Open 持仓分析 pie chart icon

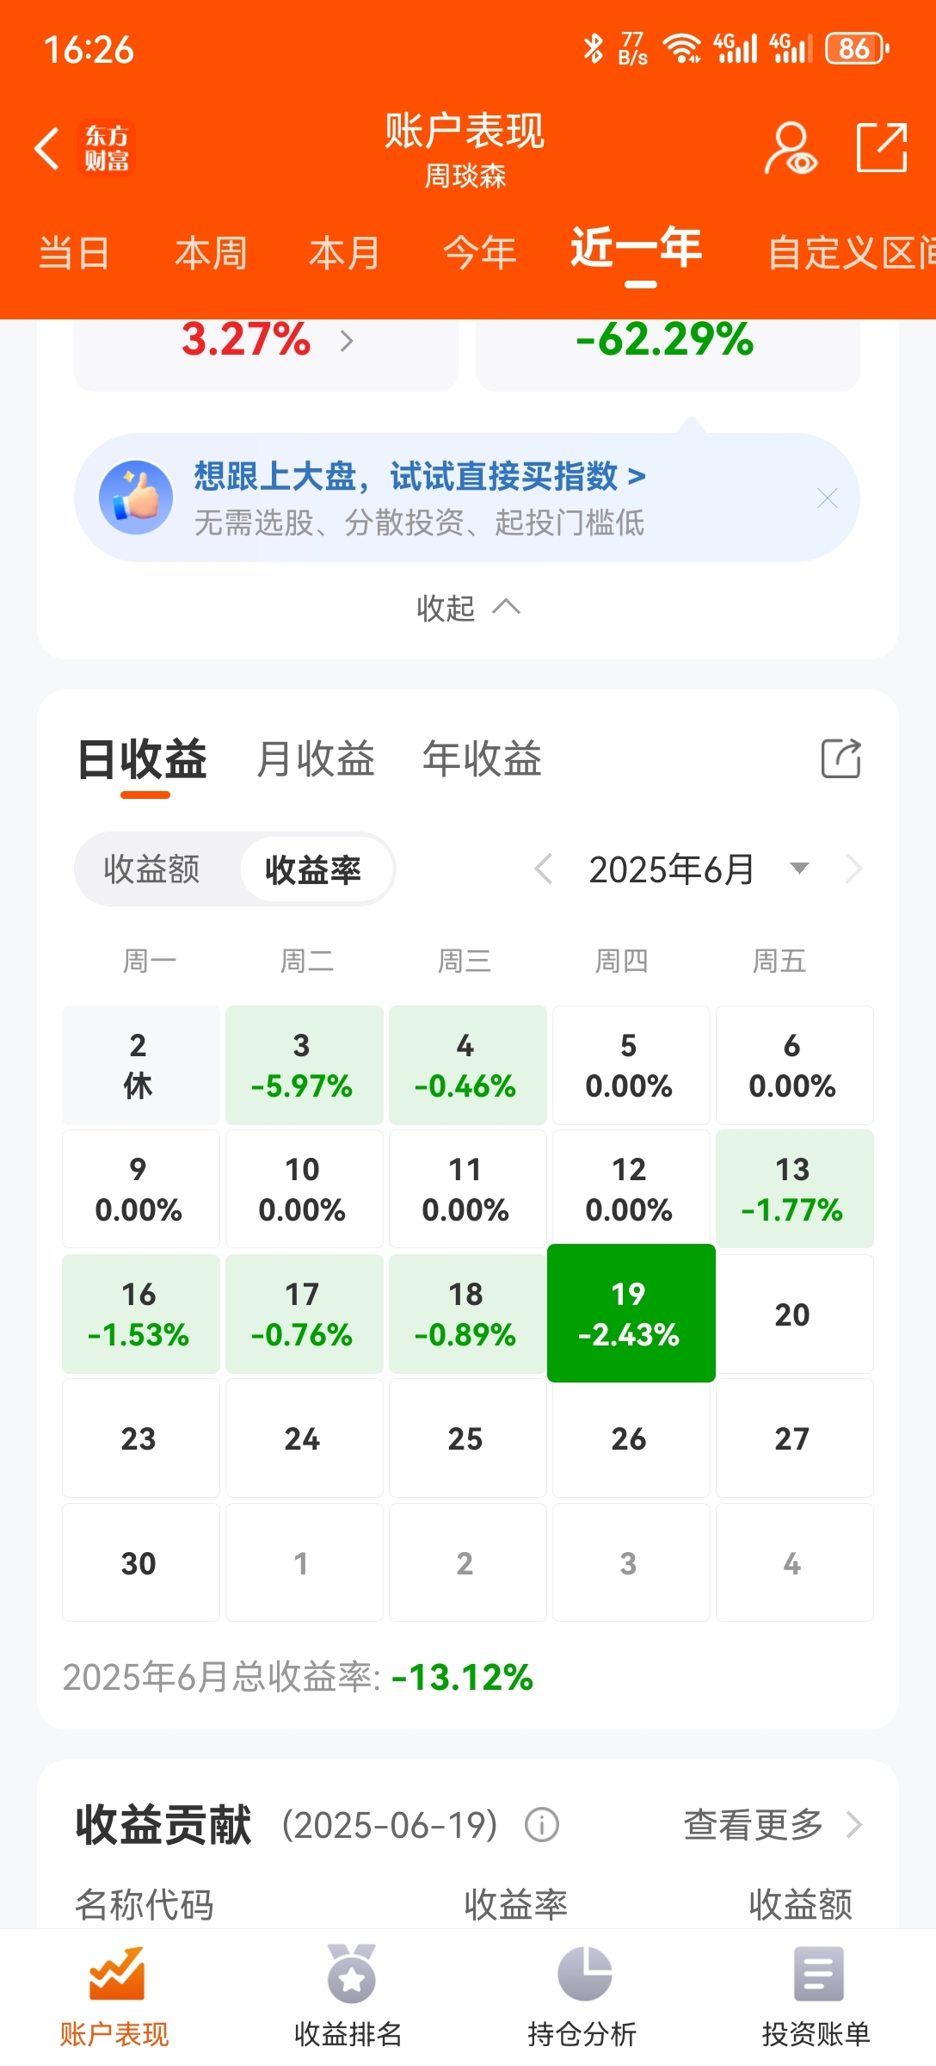click(584, 1974)
